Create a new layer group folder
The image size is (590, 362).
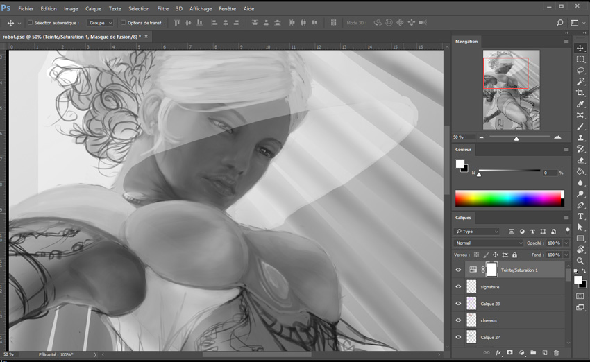click(532, 353)
